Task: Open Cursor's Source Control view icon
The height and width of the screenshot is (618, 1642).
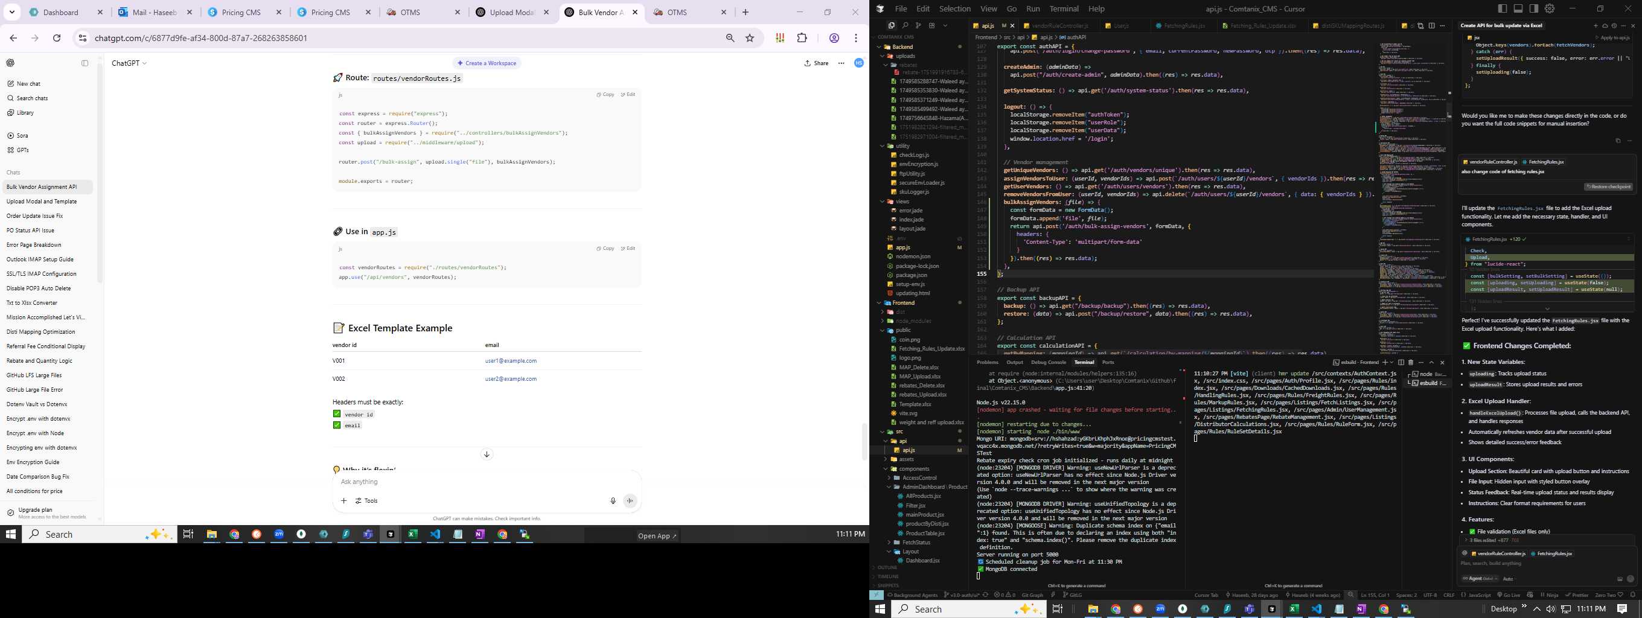Action: pos(918,25)
